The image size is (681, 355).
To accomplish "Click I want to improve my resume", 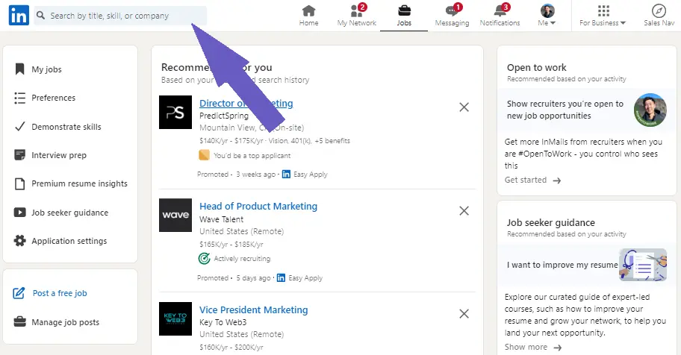I will [x=562, y=265].
